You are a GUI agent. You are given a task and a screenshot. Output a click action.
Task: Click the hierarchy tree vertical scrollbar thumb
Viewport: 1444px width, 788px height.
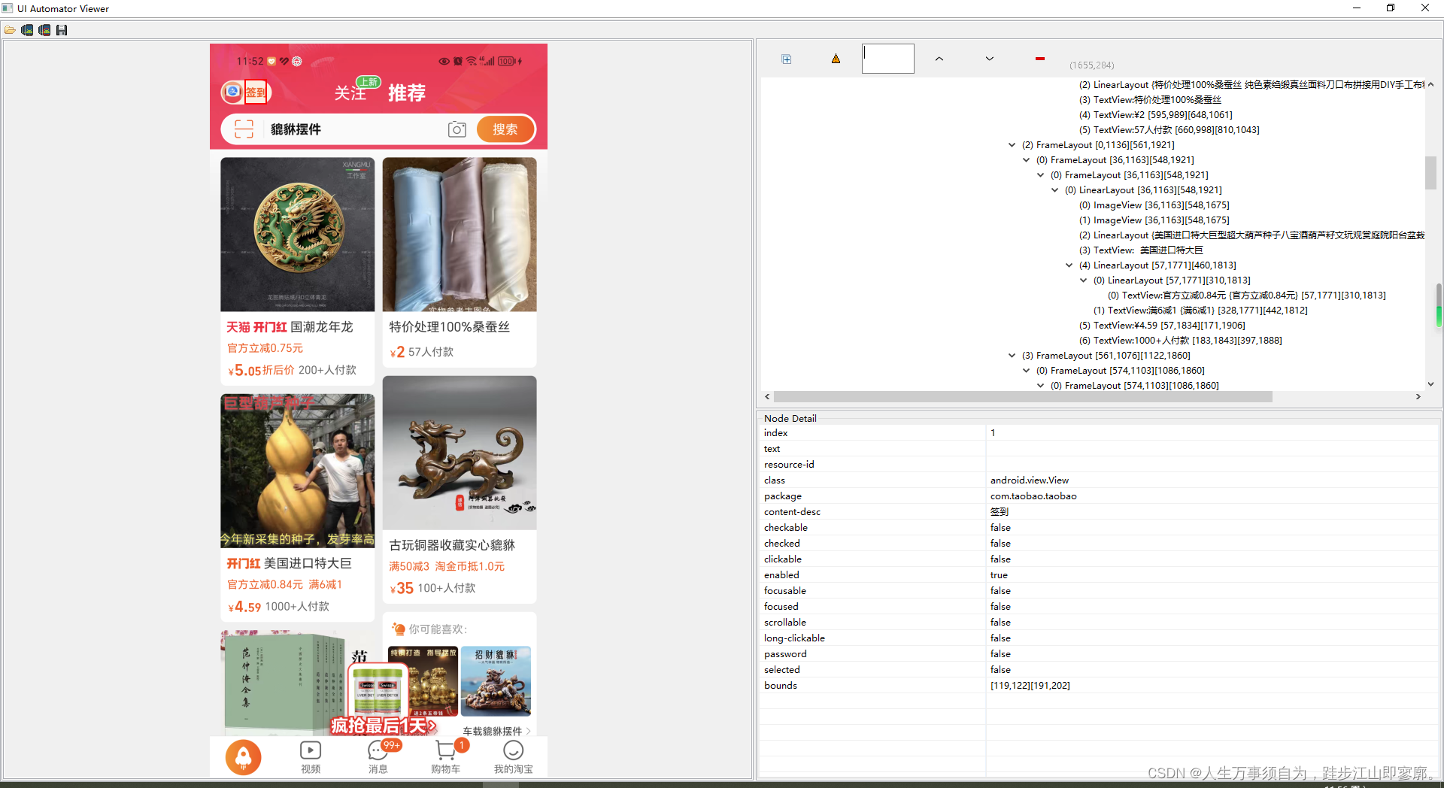pyautogui.click(x=1430, y=173)
